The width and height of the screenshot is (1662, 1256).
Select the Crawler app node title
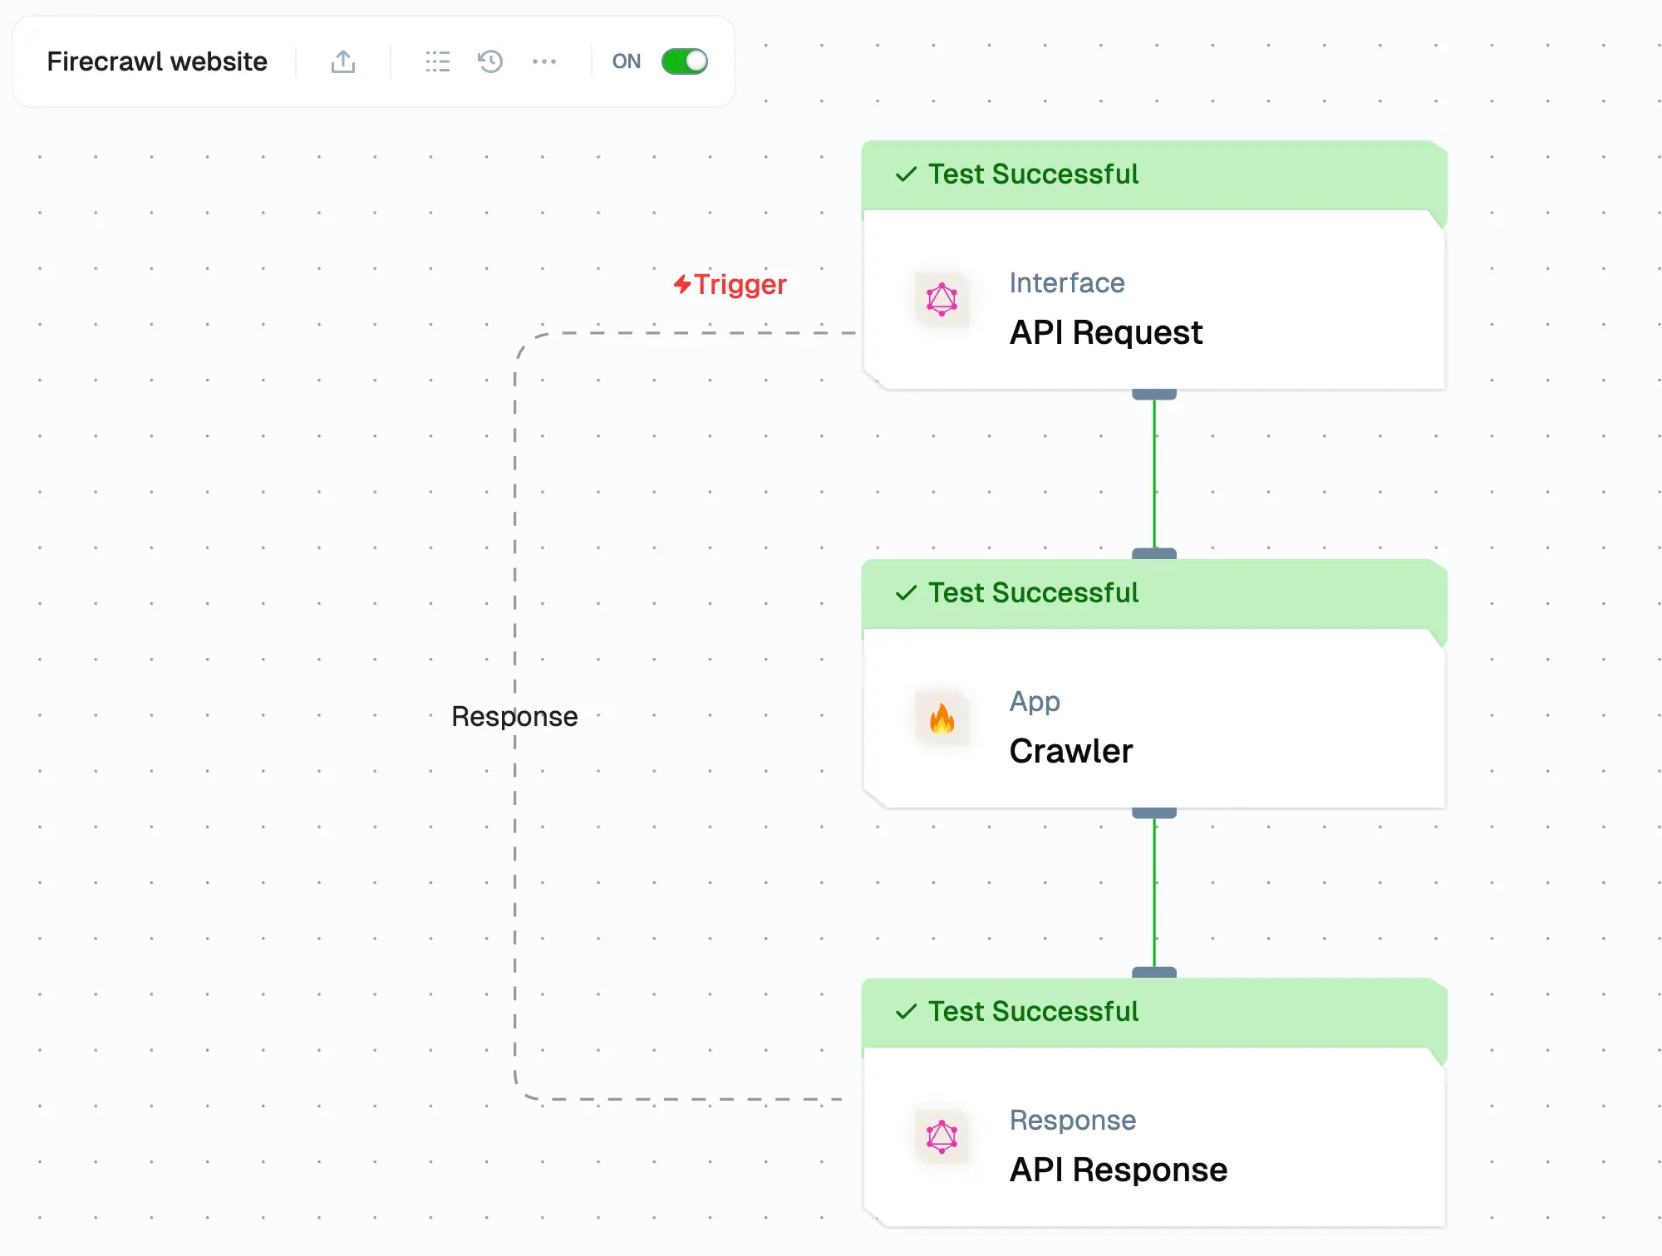[1070, 751]
